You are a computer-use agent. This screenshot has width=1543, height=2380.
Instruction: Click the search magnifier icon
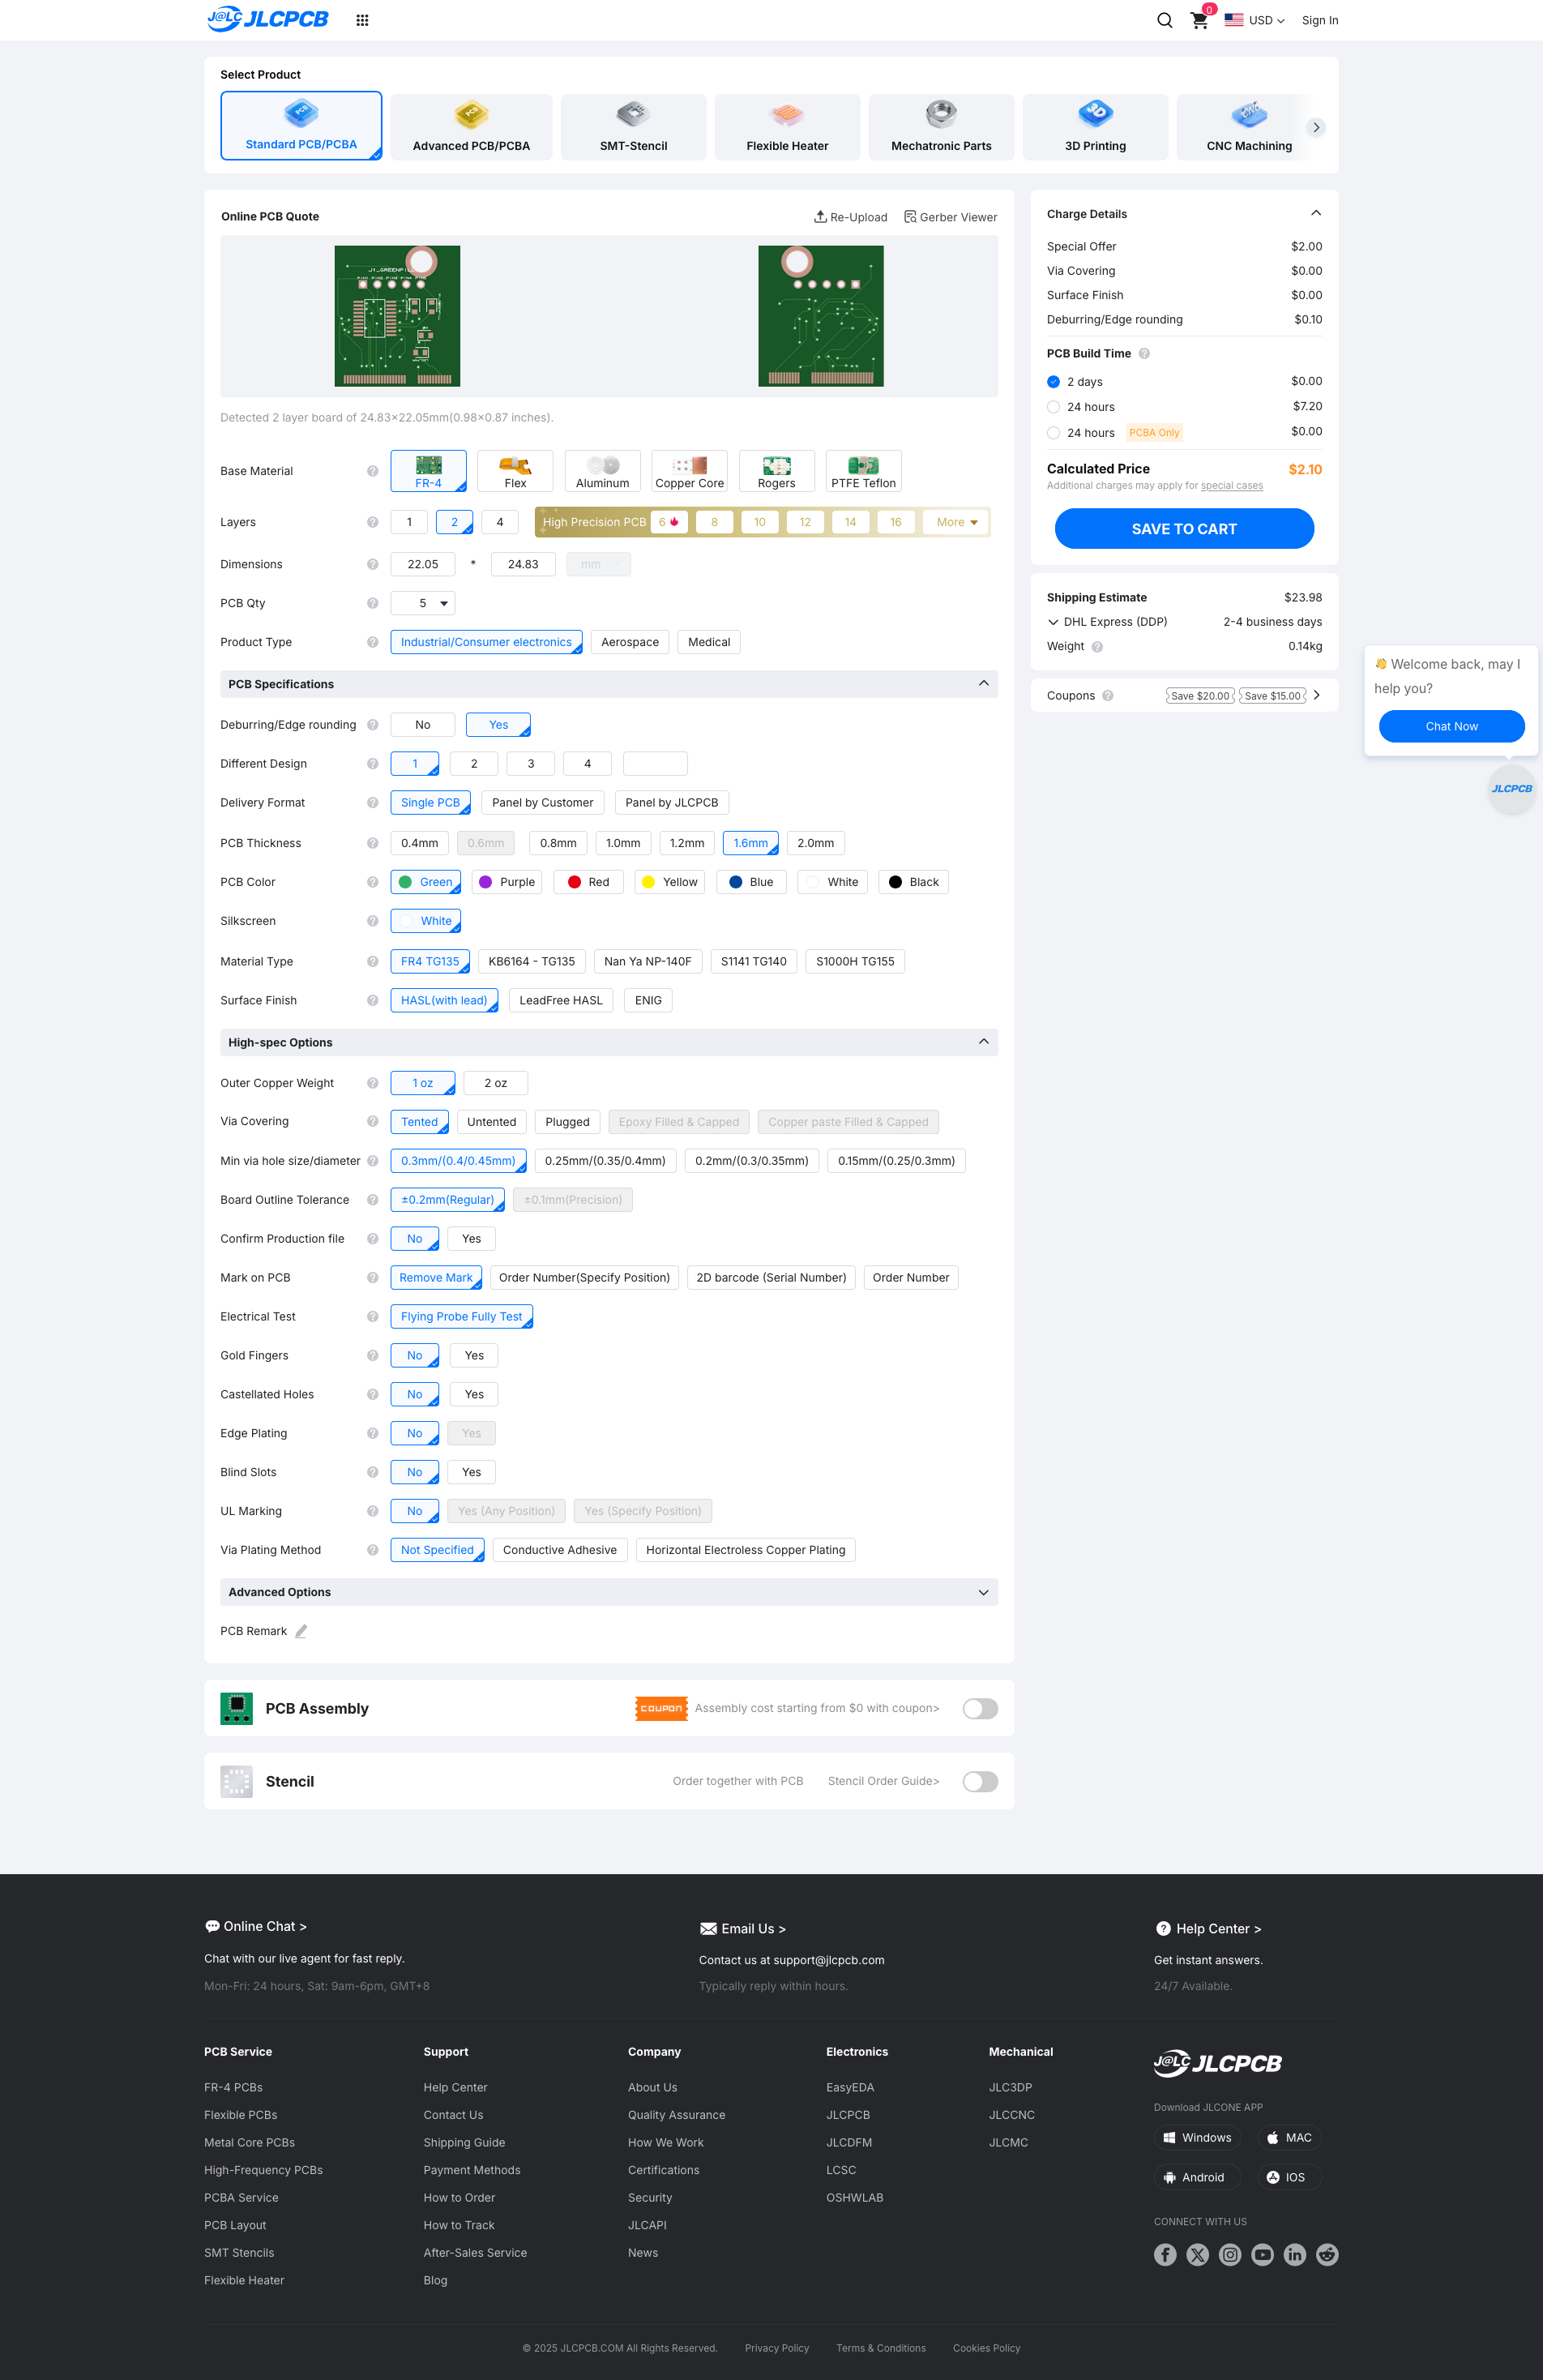pos(1164,20)
